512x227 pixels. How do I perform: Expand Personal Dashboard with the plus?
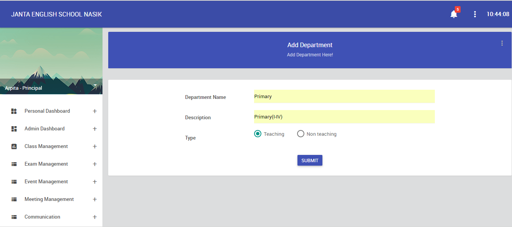95,111
